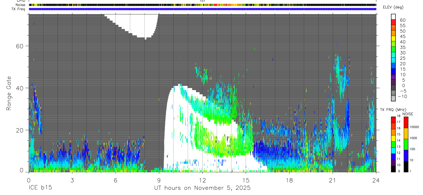Click the 'ICE b15' radar label
The height and width of the screenshot is (195, 423).
click(x=40, y=188)
